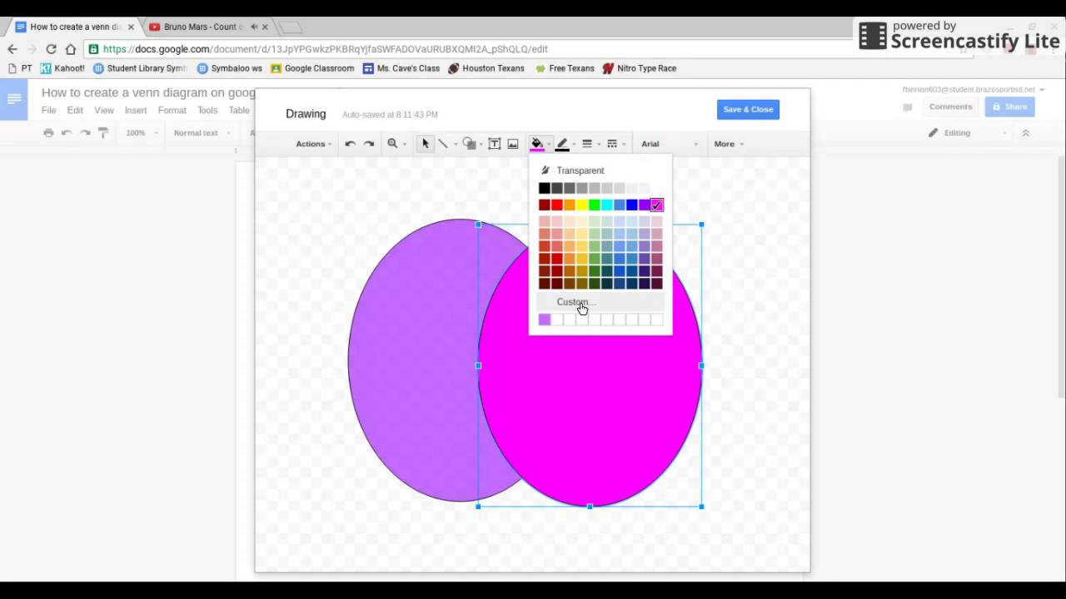Pick the Line tool
The width and height of the screenshot is (1066, 599).
[443, 144]
